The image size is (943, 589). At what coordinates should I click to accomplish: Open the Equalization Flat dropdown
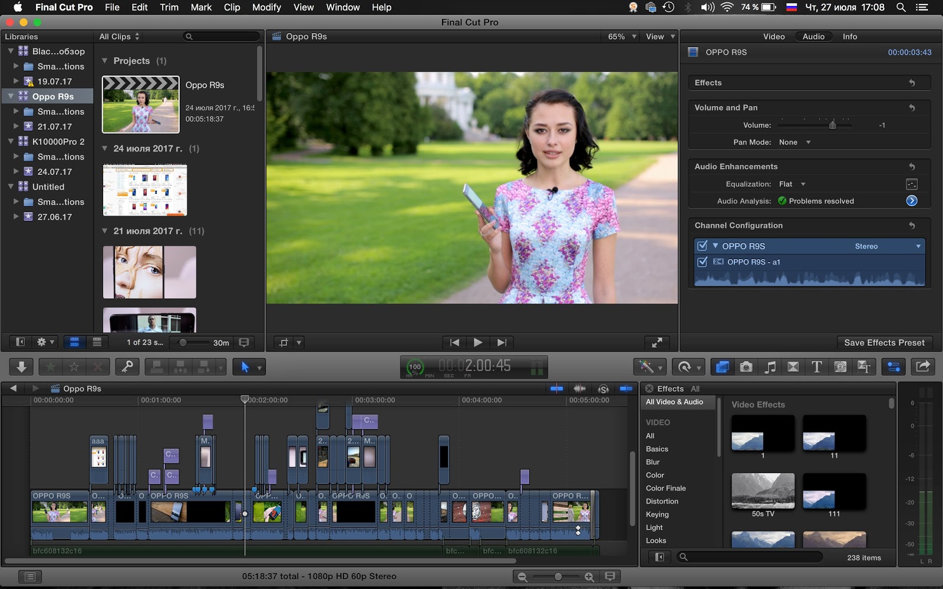pyautogui.click(x=792, y=184)
